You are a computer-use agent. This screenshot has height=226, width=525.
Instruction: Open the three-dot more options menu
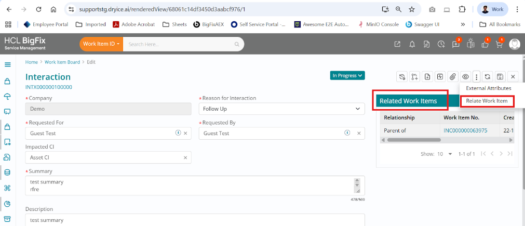pyautogui.click(x=477, y=77)
